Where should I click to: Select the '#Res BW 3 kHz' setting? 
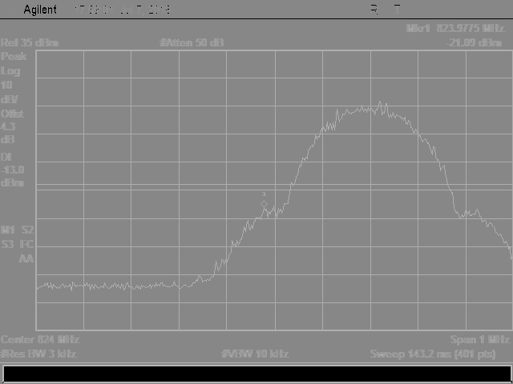click(x=38, y=354)
